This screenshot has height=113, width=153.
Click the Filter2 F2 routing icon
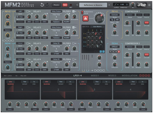74,27
